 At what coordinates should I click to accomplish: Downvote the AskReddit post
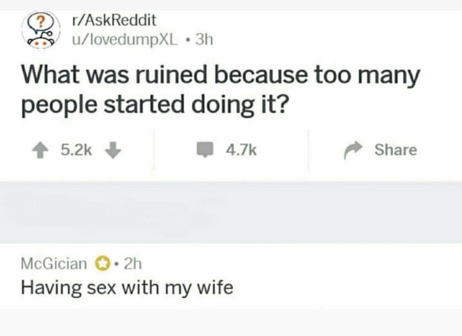[114, 150]
